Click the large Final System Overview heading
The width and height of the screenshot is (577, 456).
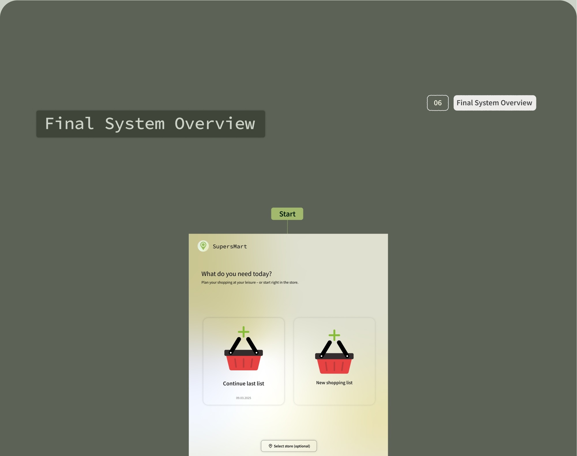tap(151, 124)
